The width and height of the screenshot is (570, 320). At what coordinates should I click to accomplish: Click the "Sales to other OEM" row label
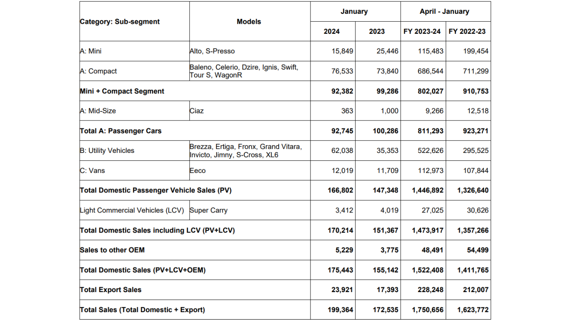click(112, 250)
